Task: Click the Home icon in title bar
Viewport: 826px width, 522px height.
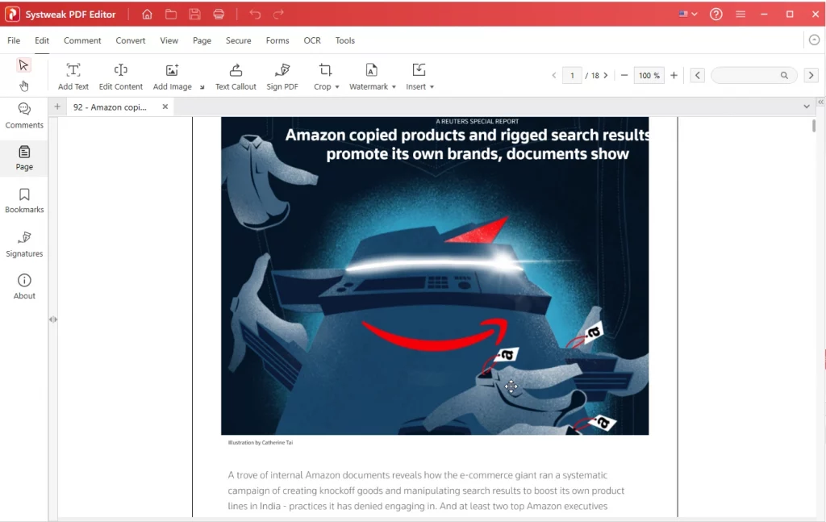Action: pyautogui.click(x=147, y=15)
